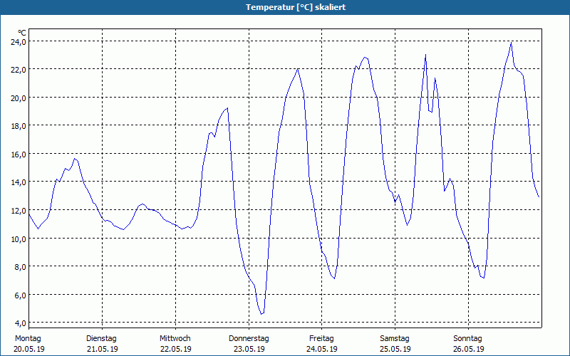Screen dimensions: 570x356
Task: Click the 16,0 axis value
Action: [x=19, y=154]
